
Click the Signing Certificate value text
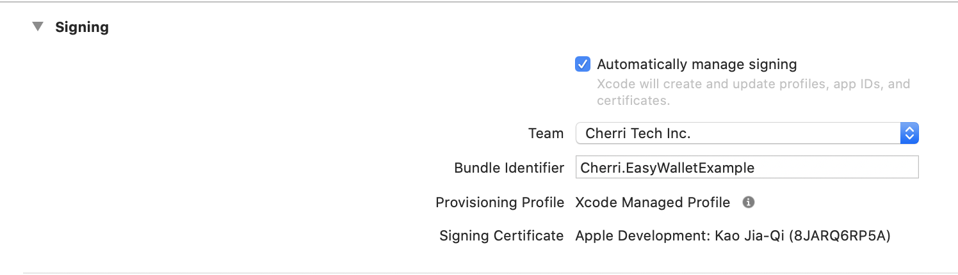pyautogui.click(x=733, y=236)
